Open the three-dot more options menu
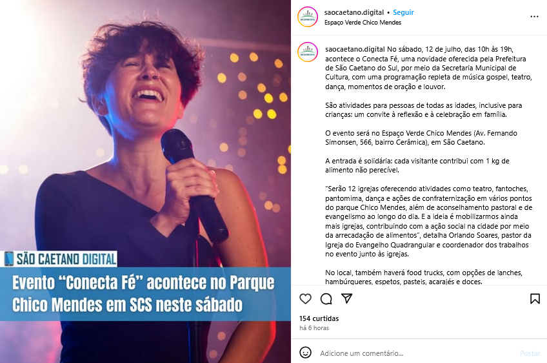This screenshot has width=547, height=363. pos(534,16)
